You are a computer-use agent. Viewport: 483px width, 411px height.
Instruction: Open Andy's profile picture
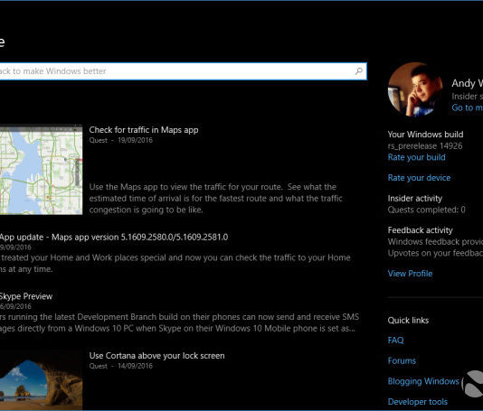tap(415, 89)
